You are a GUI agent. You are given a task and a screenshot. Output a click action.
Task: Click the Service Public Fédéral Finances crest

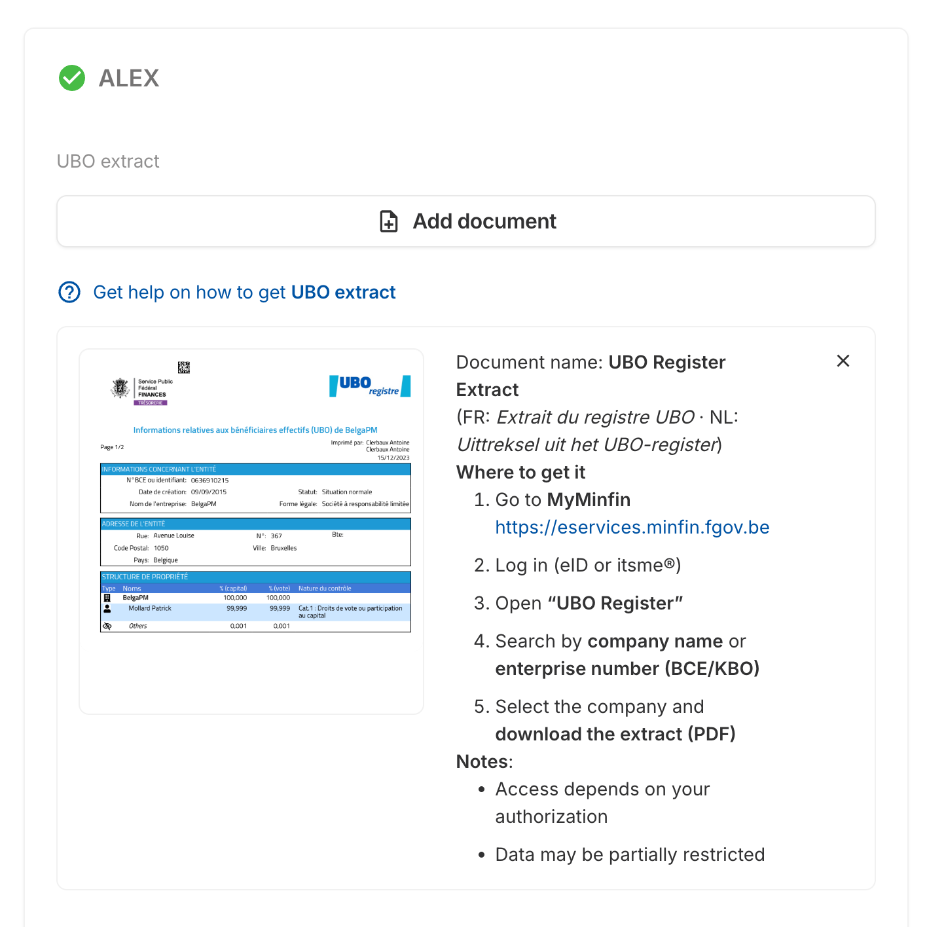120,388
